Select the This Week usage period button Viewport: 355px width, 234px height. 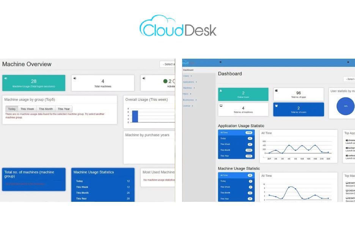click(x=27, y=109)
